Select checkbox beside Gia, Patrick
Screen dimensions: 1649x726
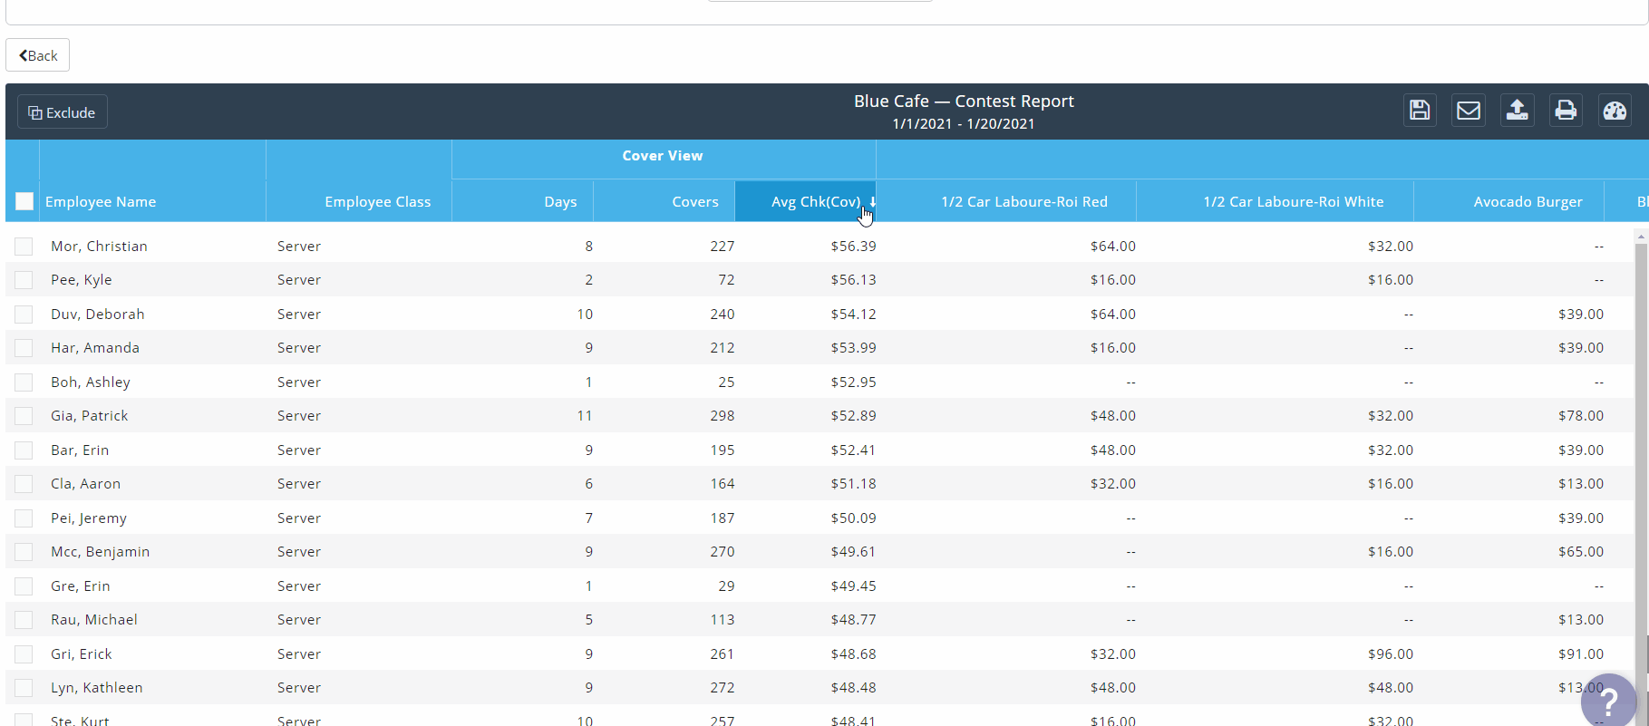point(24,416)
